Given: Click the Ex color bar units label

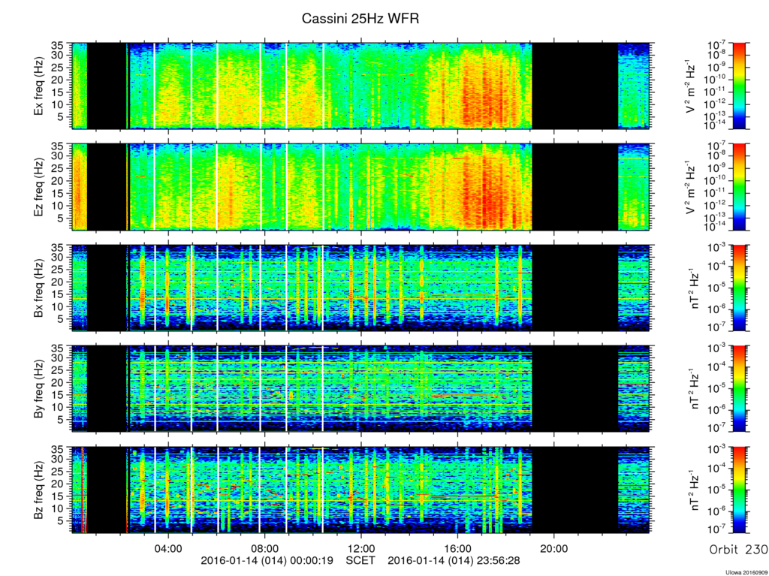Looking at the screenshot, I should pos(691,87).
